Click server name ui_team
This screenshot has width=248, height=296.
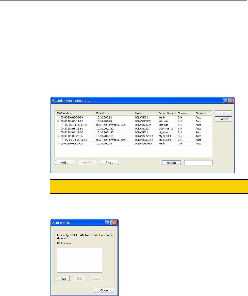[163, 132]
